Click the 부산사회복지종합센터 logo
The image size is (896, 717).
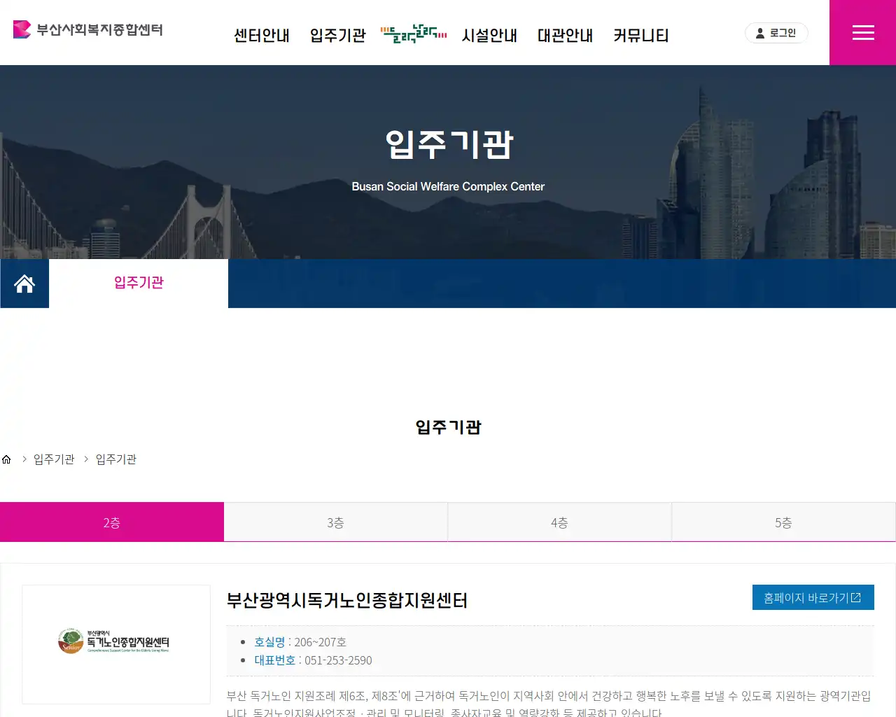87,29
